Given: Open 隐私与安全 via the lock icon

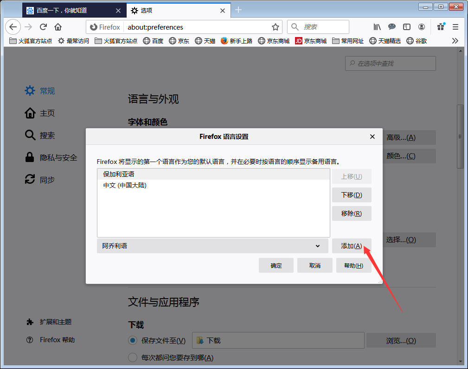Looking at the screenshot, I should pos(29,157).
